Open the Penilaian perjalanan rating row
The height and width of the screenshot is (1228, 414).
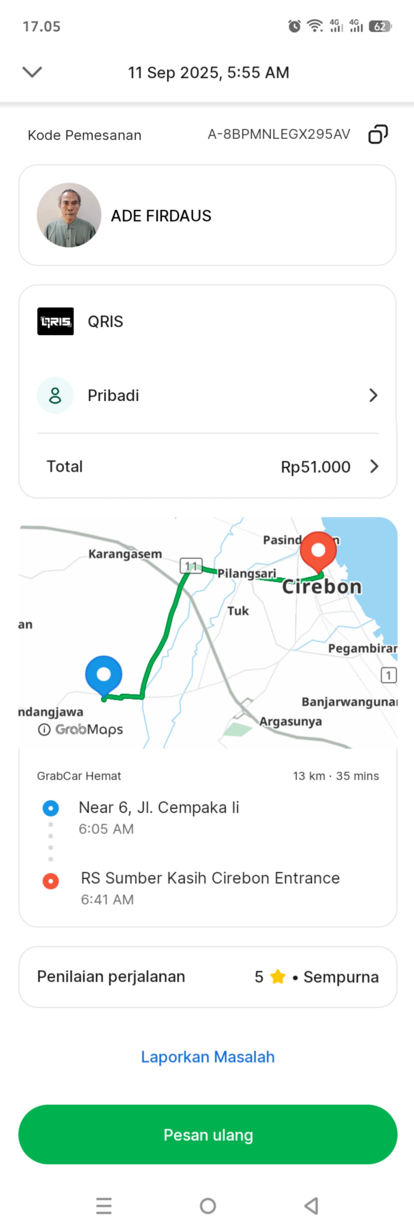tap(208, 977)
